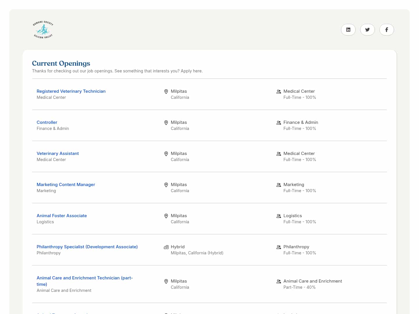Click the Part-Time - 40% employment text
The height and width of the screenshot is (314, 419).
point(299,287)
